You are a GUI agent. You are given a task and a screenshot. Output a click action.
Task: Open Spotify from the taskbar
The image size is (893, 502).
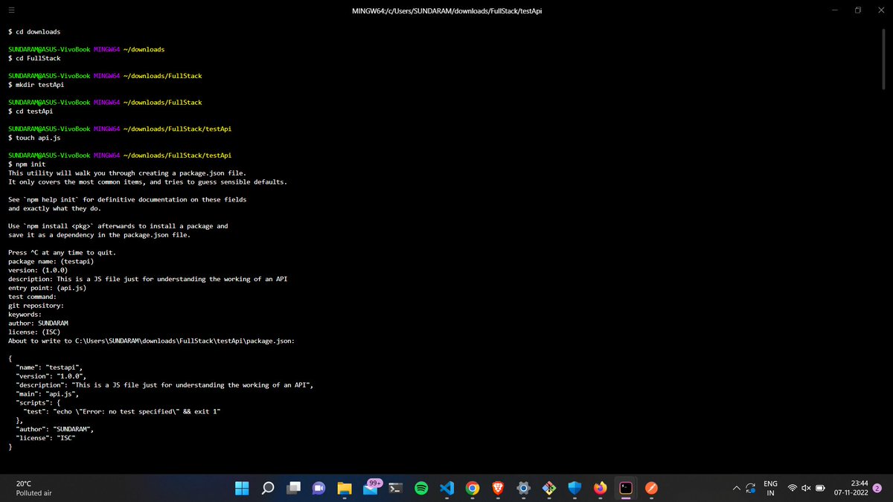421,488
